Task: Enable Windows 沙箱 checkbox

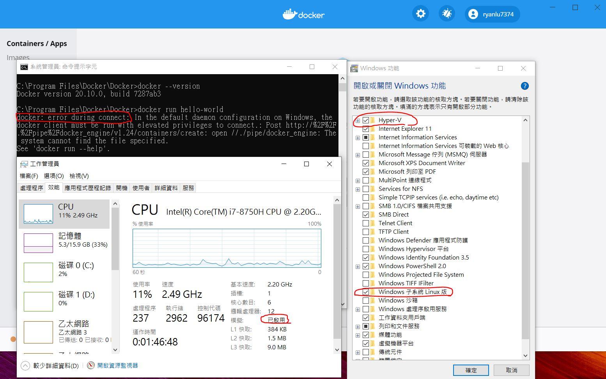Action: pyautogui.click(x=366, y=301)
